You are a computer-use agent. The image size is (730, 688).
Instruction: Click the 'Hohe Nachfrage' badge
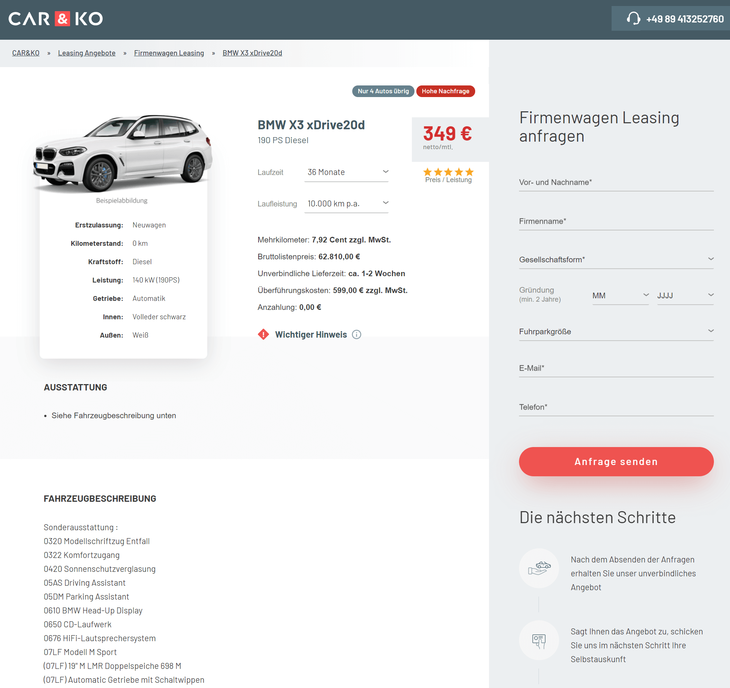pos(446,91)
